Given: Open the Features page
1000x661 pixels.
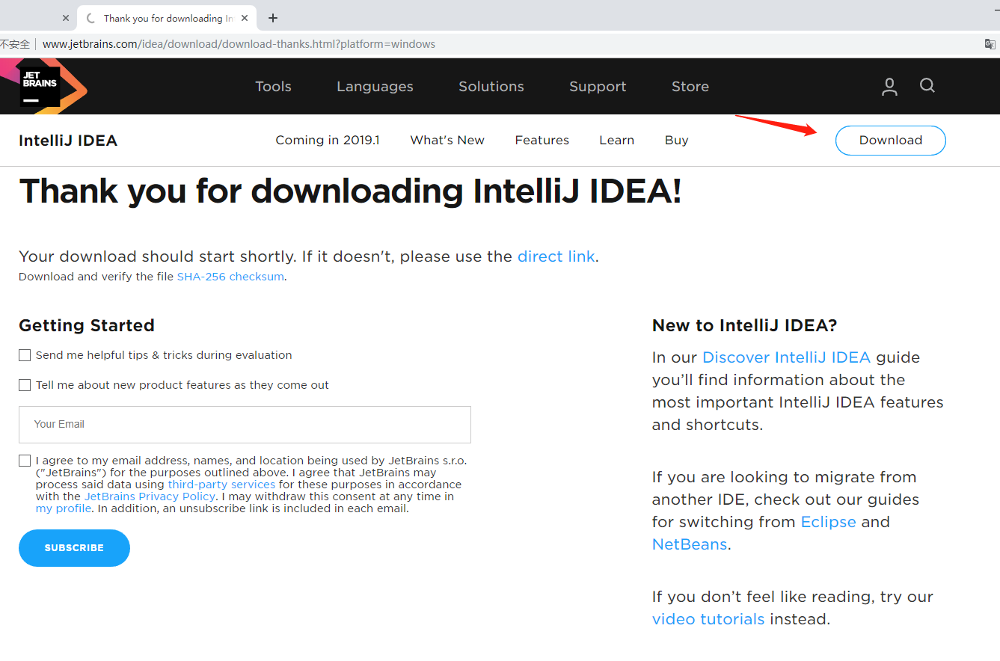Looking at the screenshot, I should tap(542, 141).
